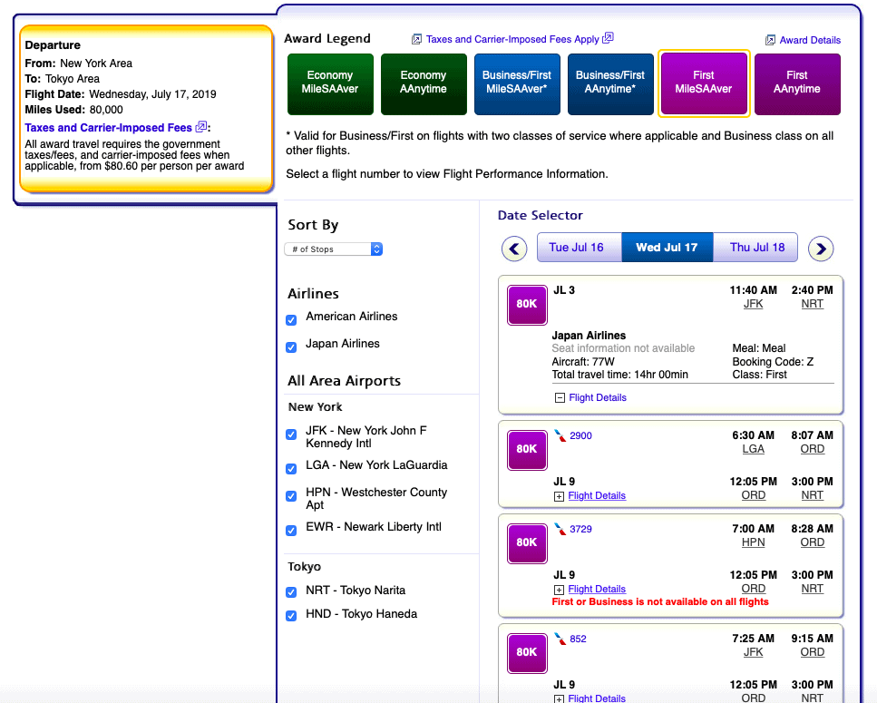The image size is (877, 703).
Task: Choose the Economy MileSAAver award type
Action: tap(330, 83)
